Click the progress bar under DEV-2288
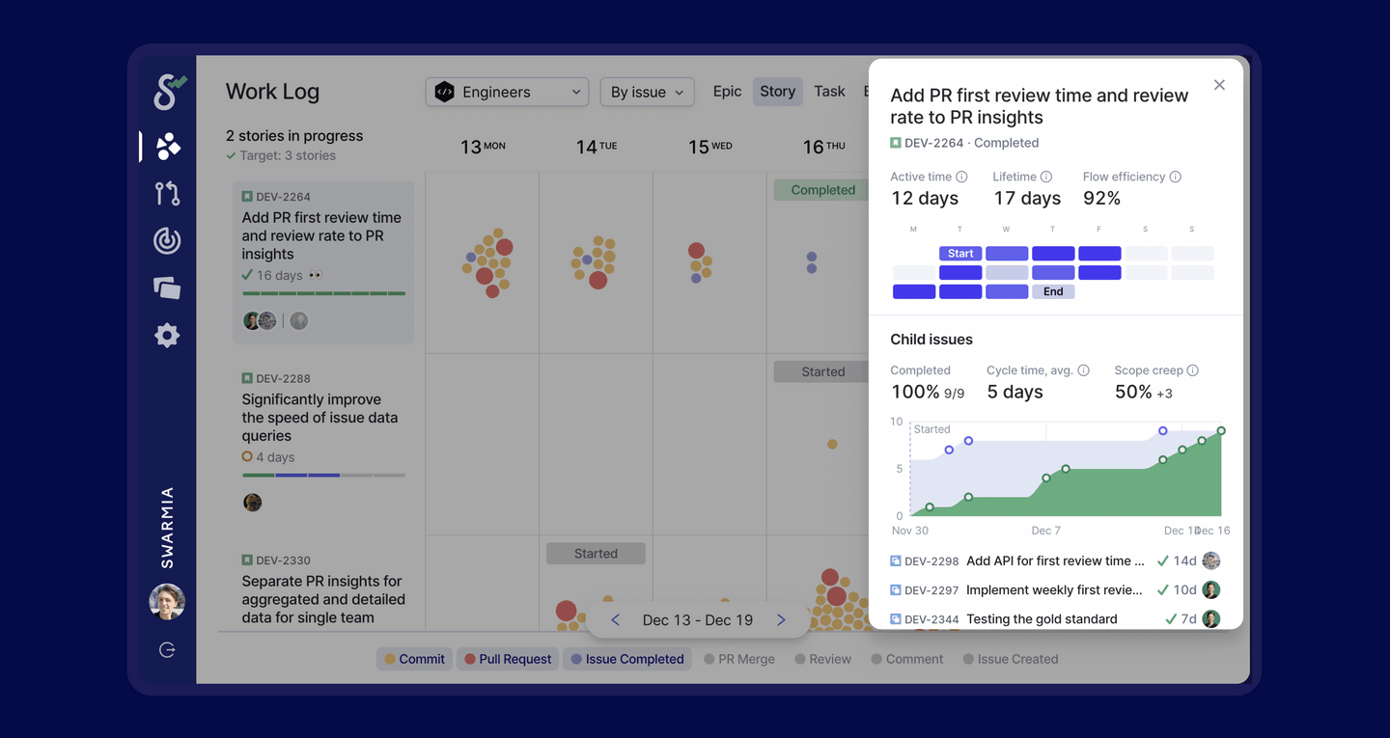This screenshot has width=1390, height=738. click(323, 475)
